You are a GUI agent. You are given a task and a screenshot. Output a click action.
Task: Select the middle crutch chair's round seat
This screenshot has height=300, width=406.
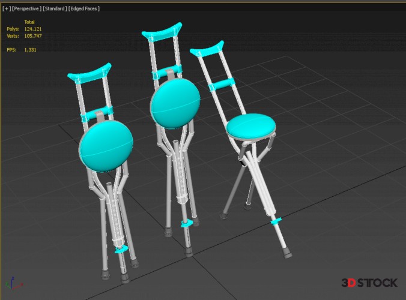[x=175, y=103]
